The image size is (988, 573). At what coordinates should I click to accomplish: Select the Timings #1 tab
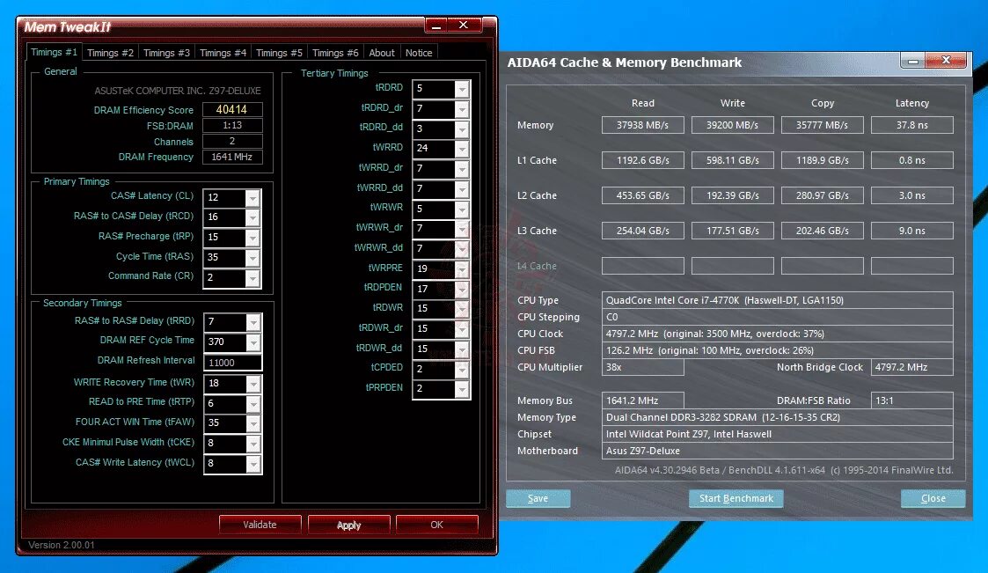point(55,52)
